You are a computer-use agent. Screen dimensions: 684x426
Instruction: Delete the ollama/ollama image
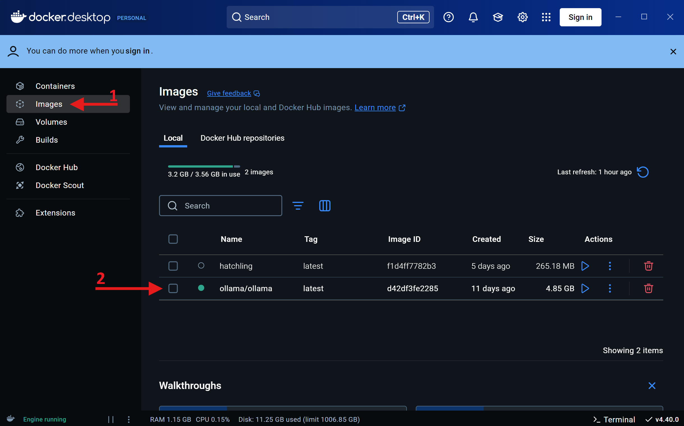[x=648, y=288]
